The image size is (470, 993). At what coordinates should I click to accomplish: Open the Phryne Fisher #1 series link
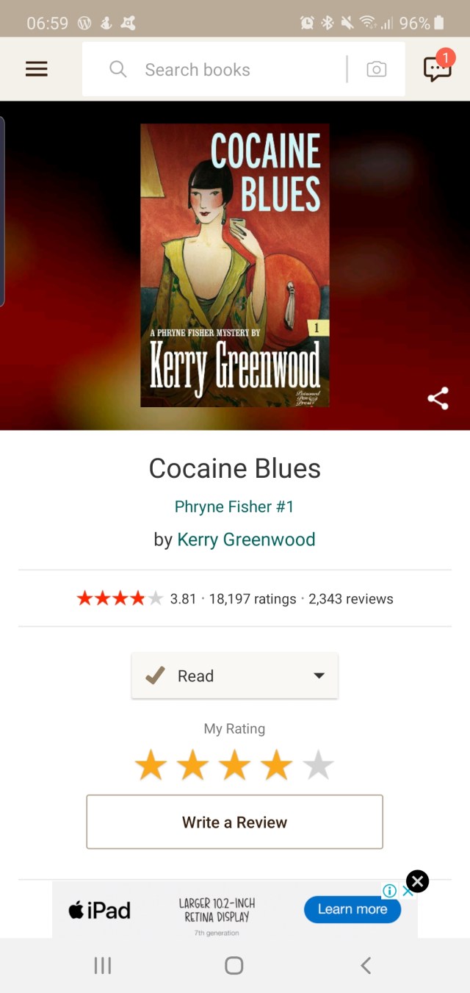234,506
